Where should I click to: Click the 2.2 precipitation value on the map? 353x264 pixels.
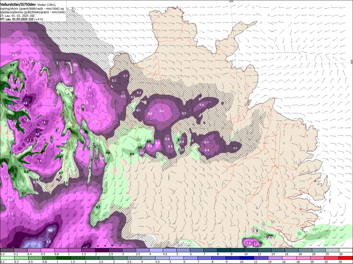click(x=30, y=140)
